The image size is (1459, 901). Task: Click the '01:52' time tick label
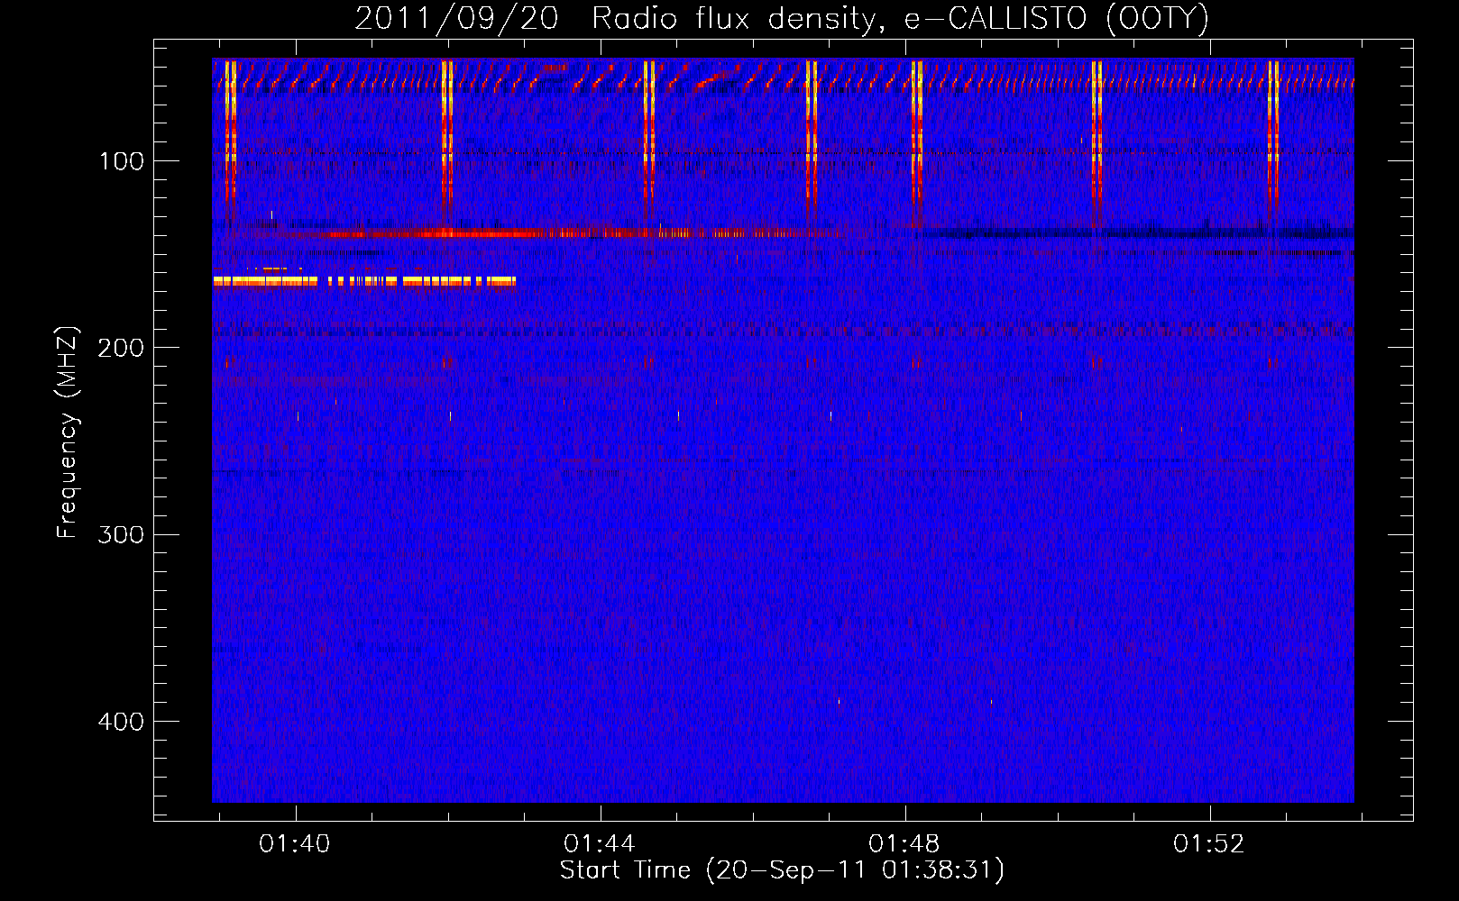1209,844
